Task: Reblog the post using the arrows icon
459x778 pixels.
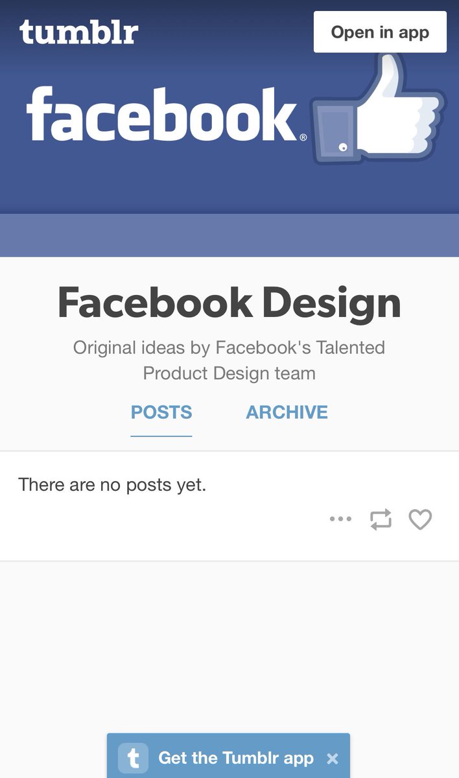Action: tap(381, 519)
